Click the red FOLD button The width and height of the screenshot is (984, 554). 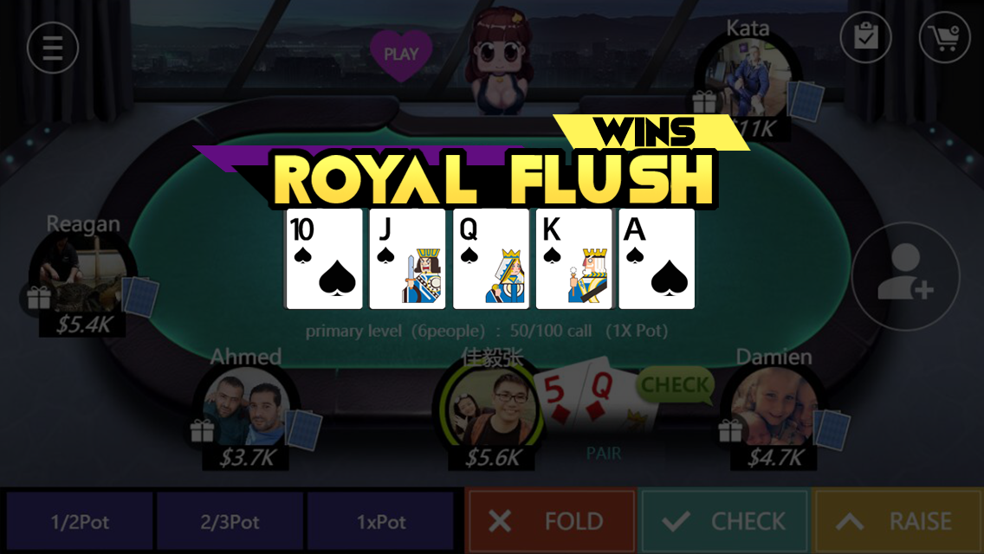click(x=550, y=521)
